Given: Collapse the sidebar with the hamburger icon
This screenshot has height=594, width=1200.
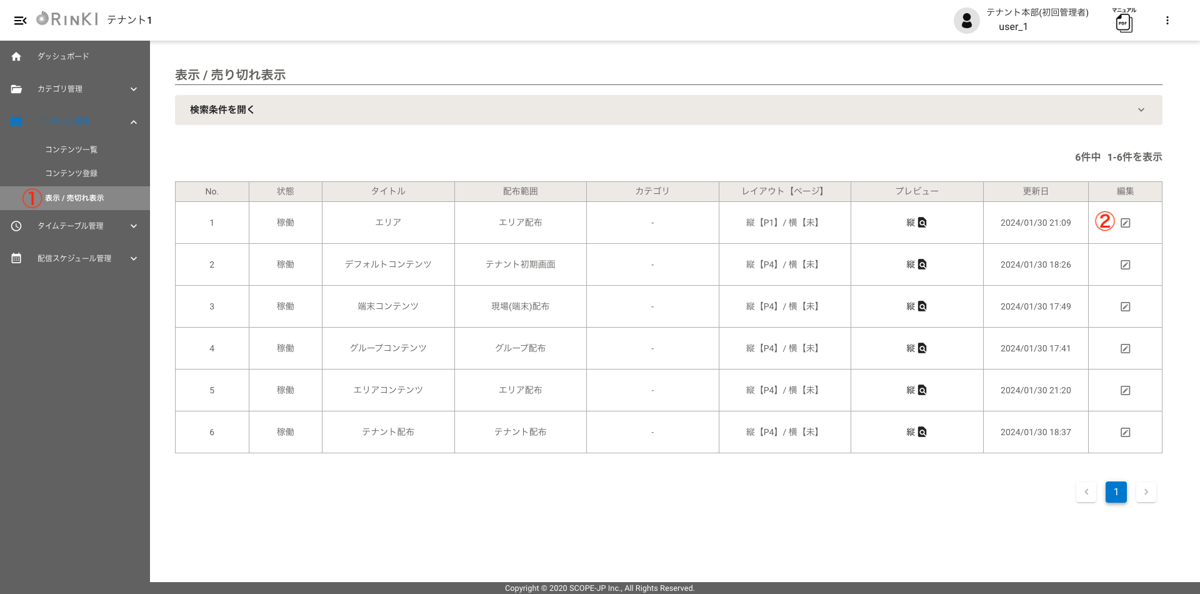Looking at the screenshot, I should (20, 21).
